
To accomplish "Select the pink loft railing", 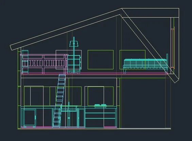I will (44, 64).
